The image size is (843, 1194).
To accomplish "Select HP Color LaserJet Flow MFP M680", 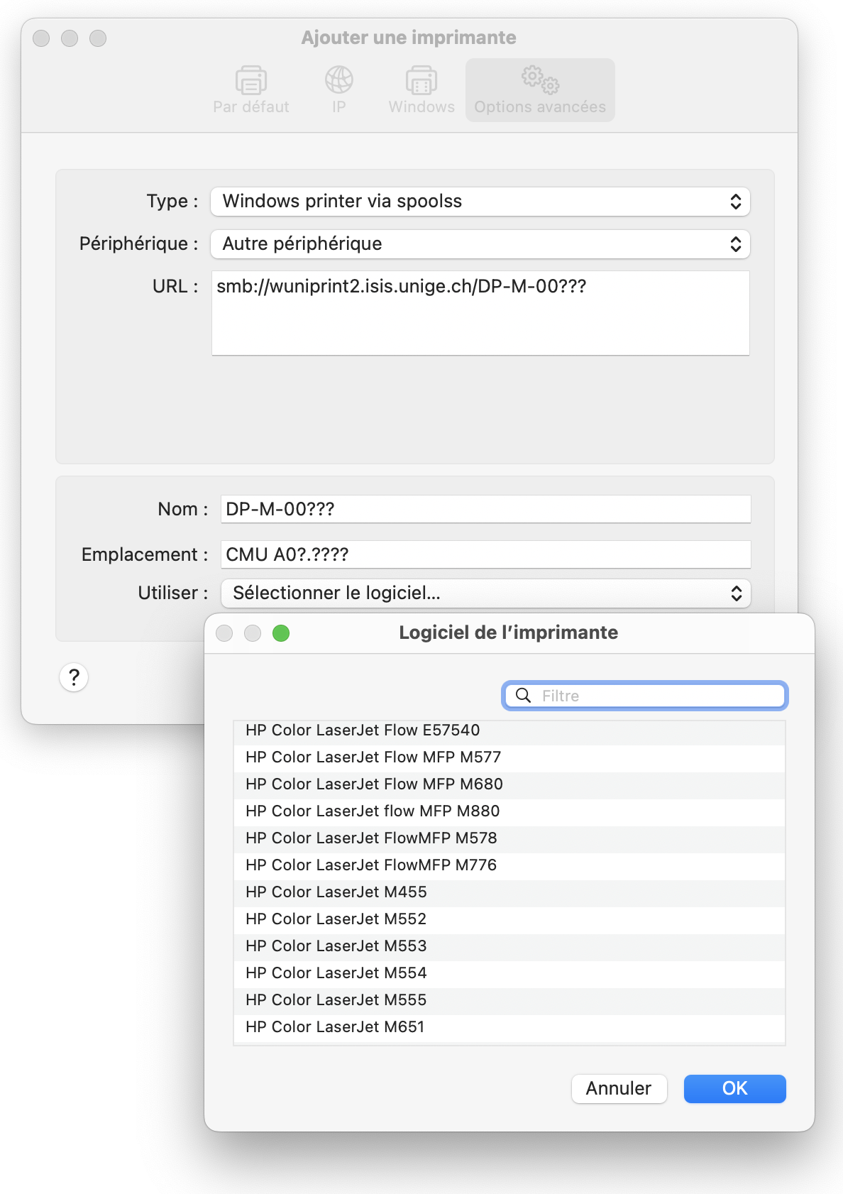I will point(509,785).
